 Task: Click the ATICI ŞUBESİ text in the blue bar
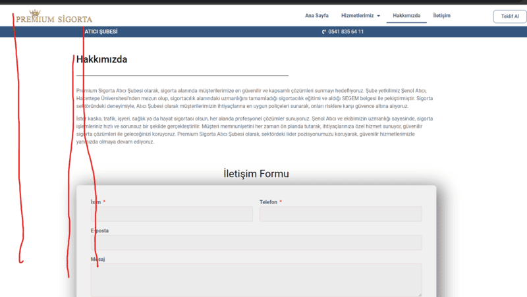click(101, 32)
